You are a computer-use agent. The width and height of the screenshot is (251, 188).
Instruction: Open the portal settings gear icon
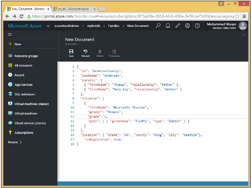[x=187, y=26]
